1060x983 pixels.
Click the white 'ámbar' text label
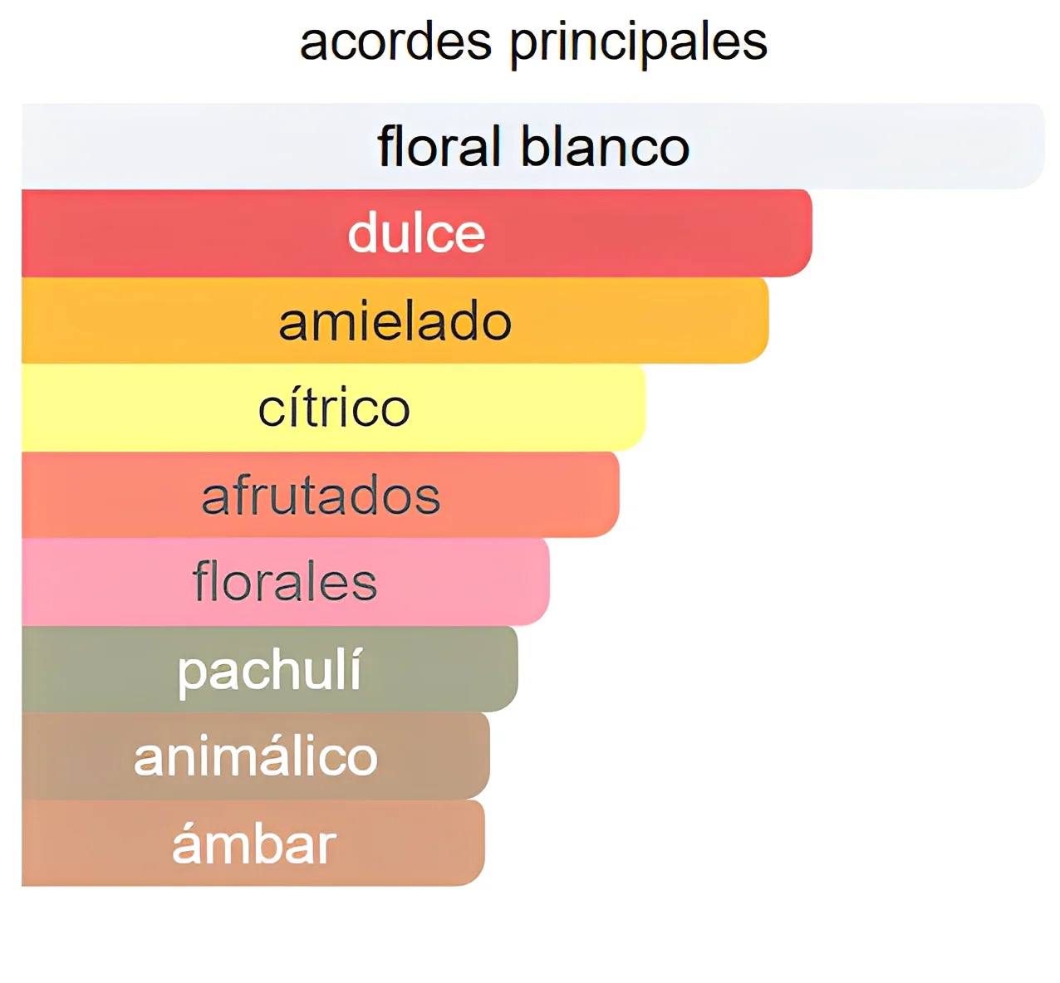point(253,844)
